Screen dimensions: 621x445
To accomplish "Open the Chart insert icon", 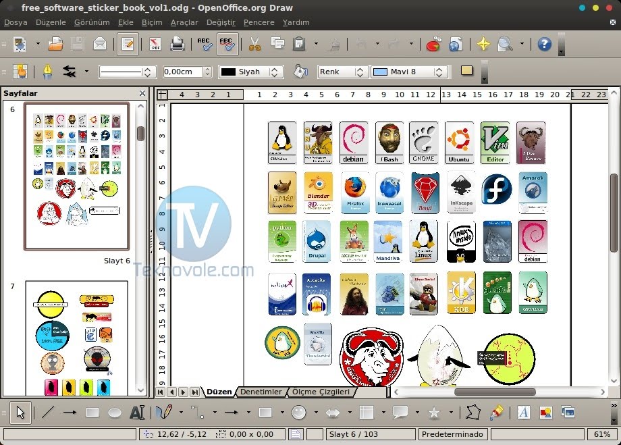I will pyautogui.click(x=433, y=44).
